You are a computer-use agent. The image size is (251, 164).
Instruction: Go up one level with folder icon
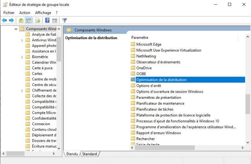click(21, 20)
